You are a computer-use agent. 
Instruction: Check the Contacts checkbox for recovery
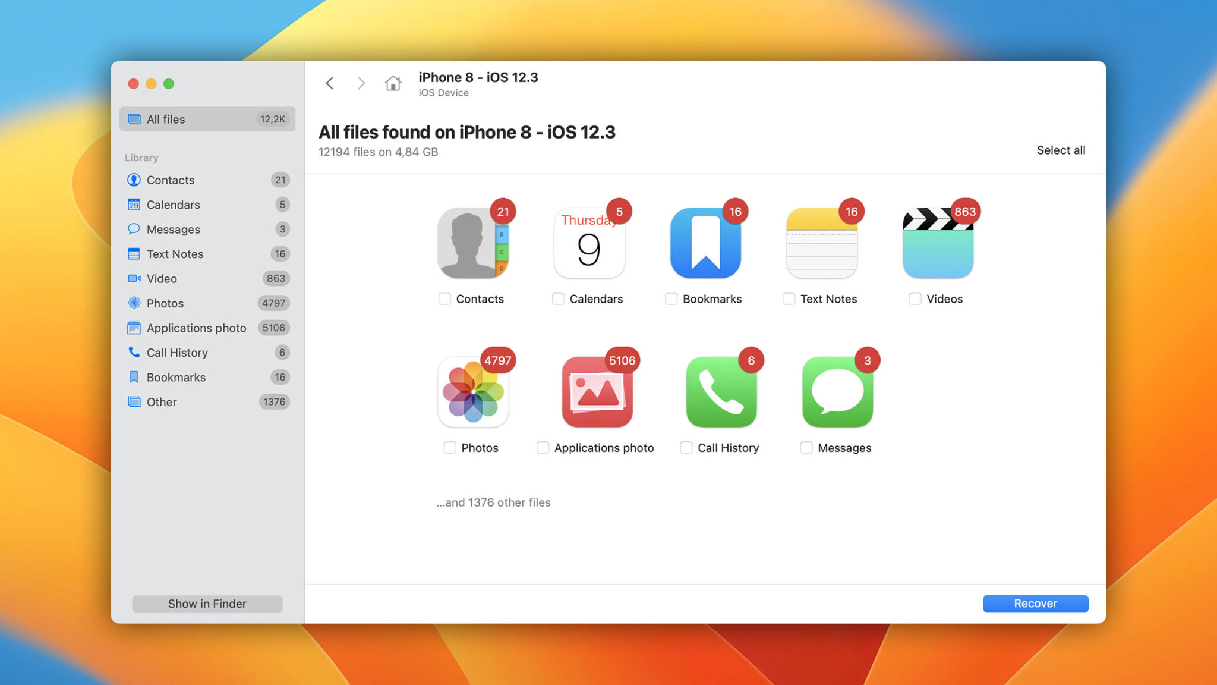(444, 299)
